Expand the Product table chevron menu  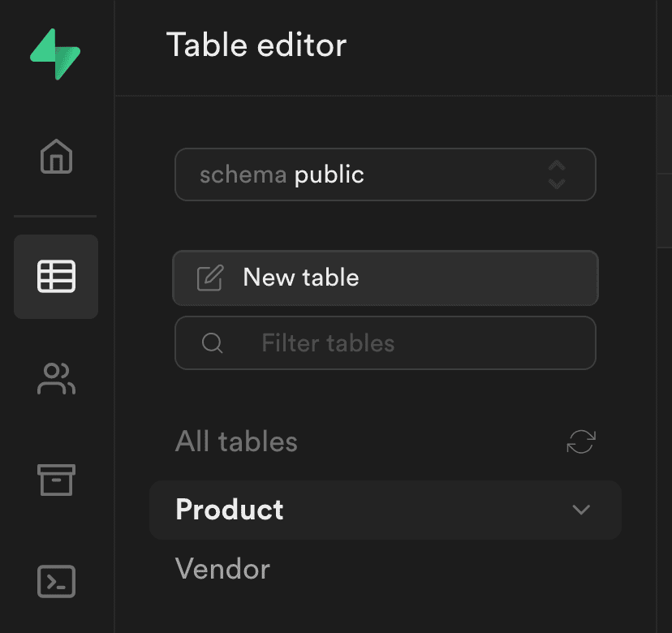580,510
